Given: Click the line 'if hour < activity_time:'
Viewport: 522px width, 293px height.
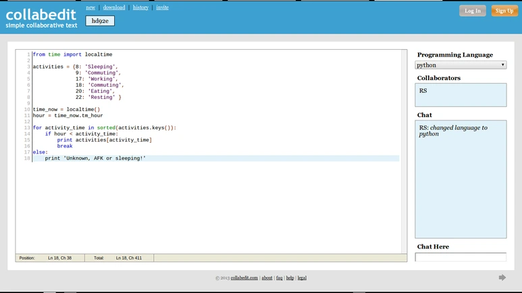Looking at the screenshot, I should (82, 134).
